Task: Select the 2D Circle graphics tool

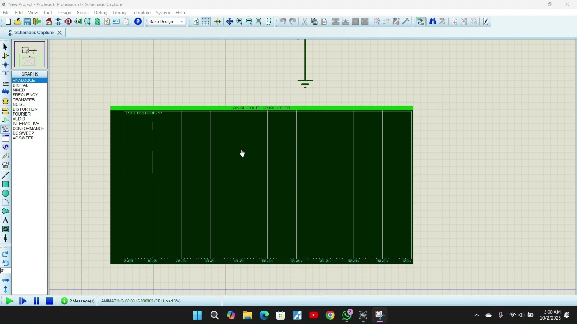Action: 5,193
